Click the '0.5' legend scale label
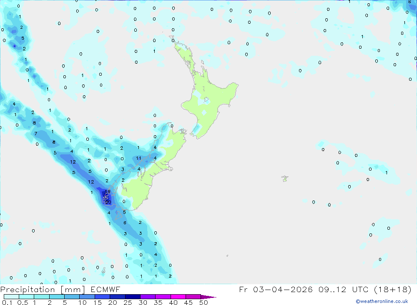 tap(23, 303)
